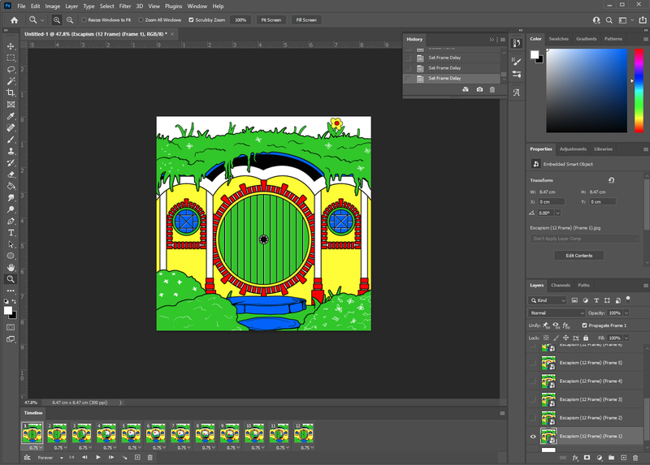The image size is (650, 465).
Task: Enable Resize Windows to Fit checkbox
Action: 83,19
